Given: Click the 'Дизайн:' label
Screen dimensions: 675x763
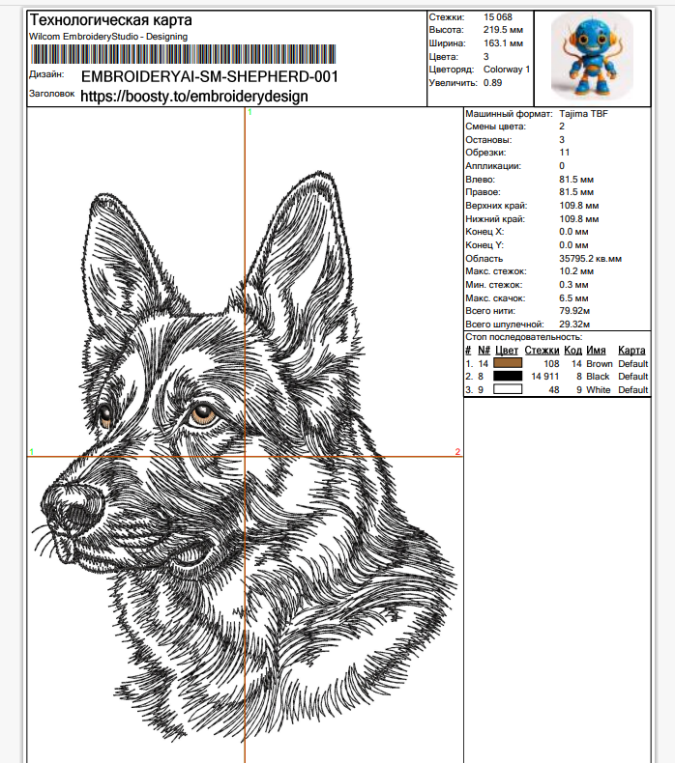Looking at the screenshot, I should (x=46, y=74).
